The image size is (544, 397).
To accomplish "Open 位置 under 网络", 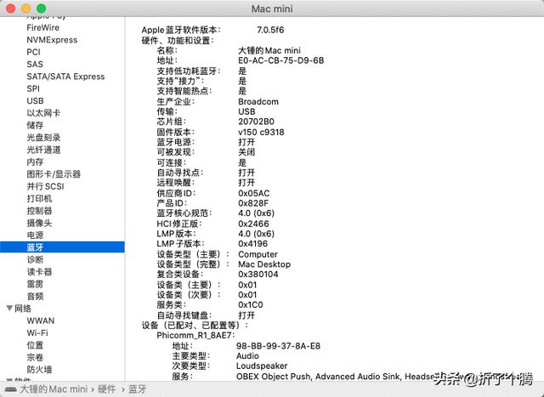I will pos(35,345).
